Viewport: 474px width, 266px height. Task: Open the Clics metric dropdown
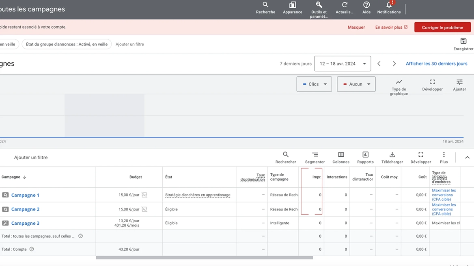314,84
